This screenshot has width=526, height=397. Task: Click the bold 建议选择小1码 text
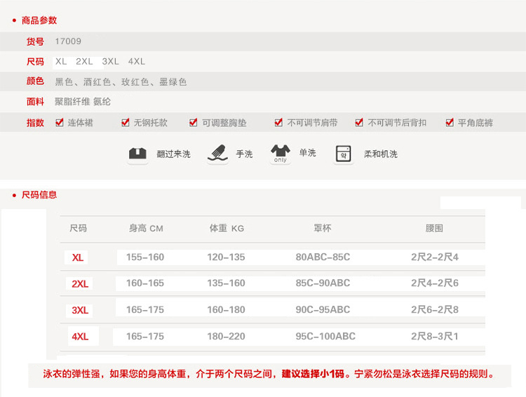click(x=313, y=374)
